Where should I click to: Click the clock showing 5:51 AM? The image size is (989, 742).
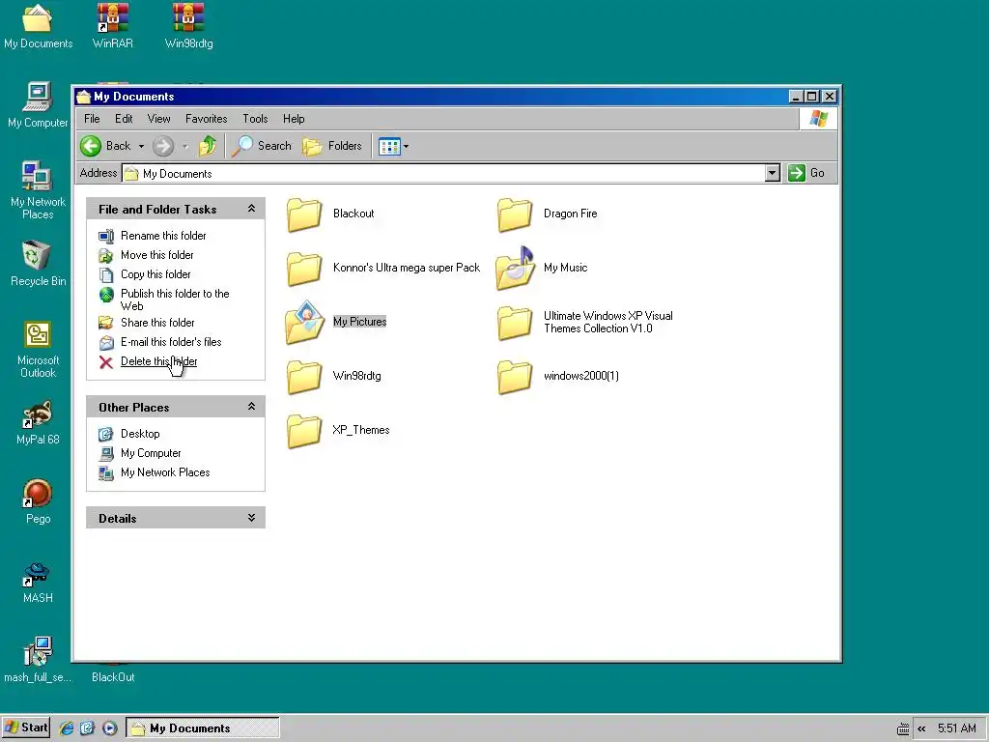pyautogui.click(x=957, y=728)
